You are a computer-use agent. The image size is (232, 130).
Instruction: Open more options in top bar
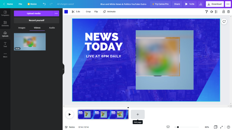click(228, 4)
